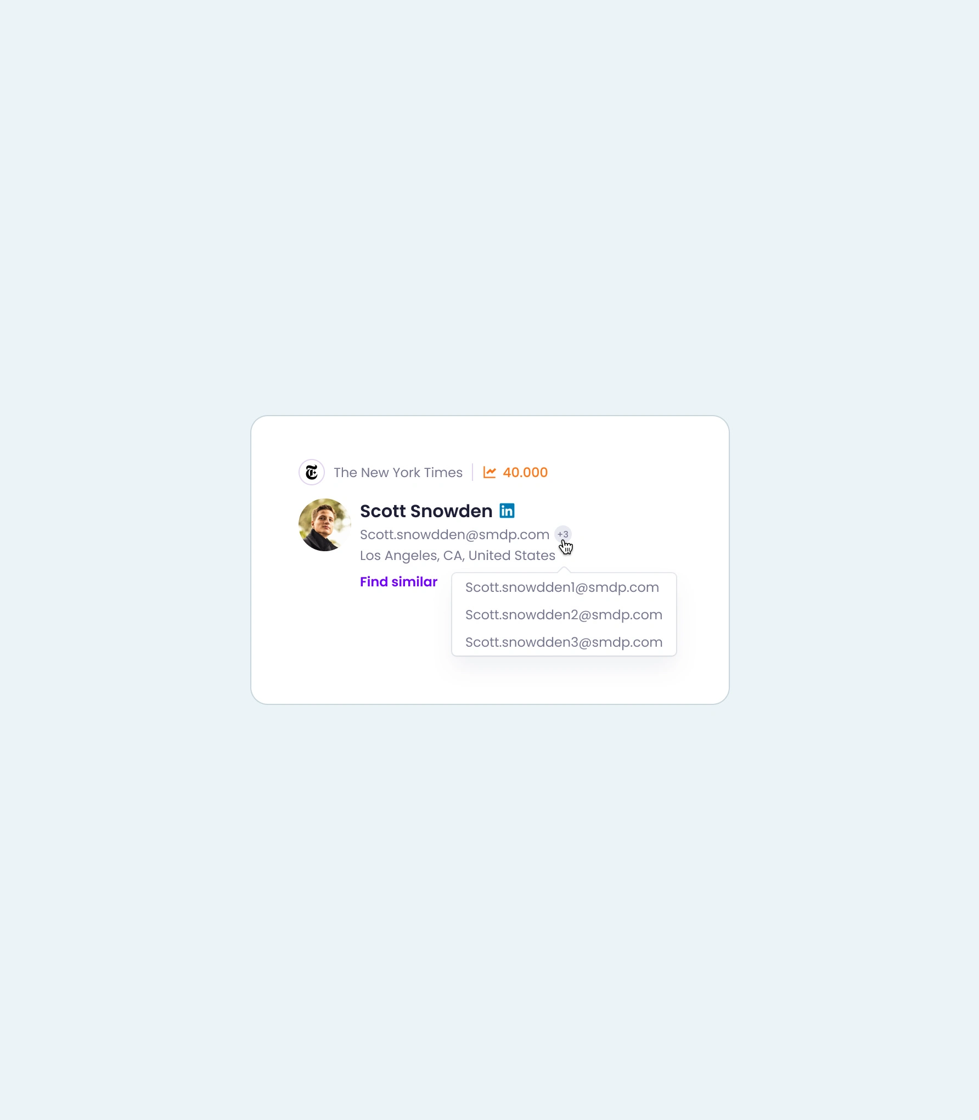
Task: Click the light blue background outside the card
Action: point(489,220)
